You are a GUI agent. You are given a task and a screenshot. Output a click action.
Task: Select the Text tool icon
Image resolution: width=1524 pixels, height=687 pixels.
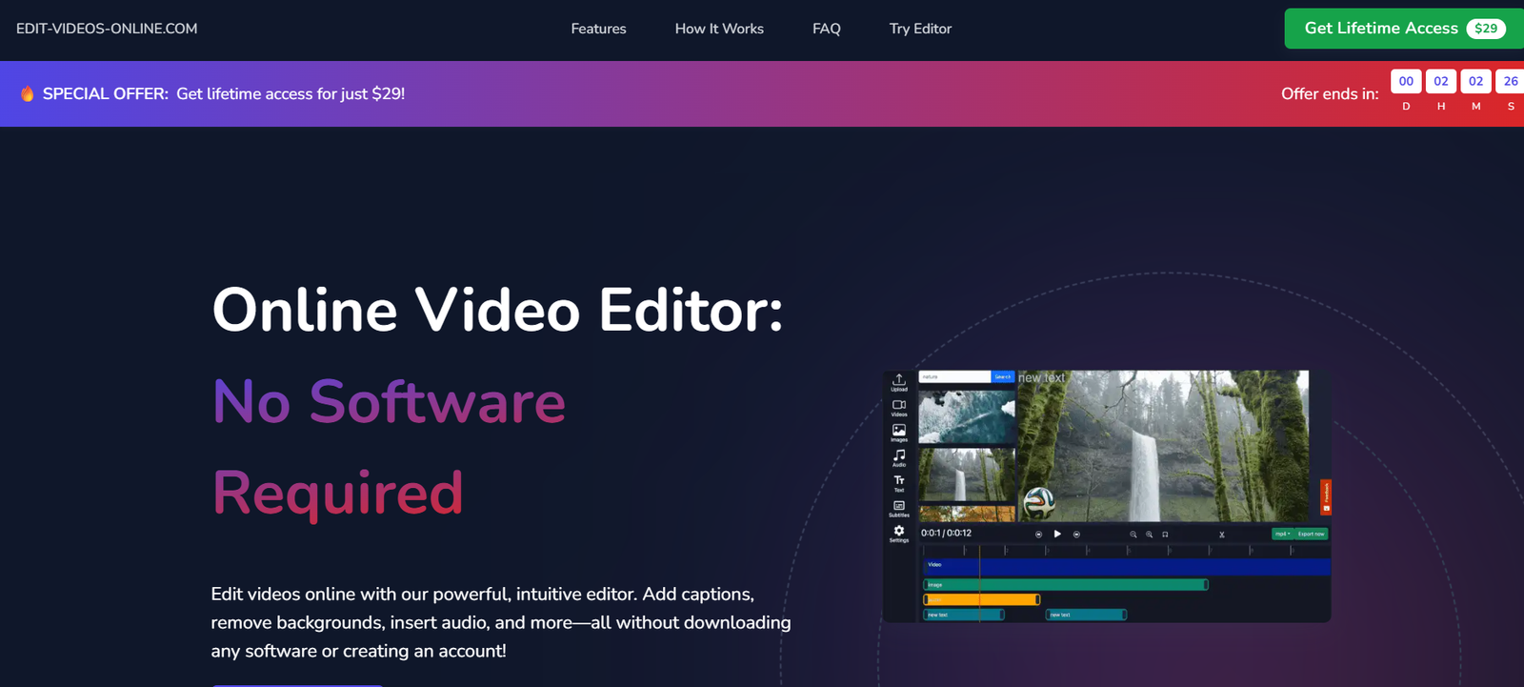pyautogui.click(x=898, y=482)
